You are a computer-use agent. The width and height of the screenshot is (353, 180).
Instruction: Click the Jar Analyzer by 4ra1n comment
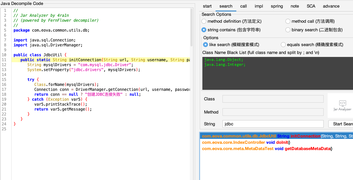[41, 15]
